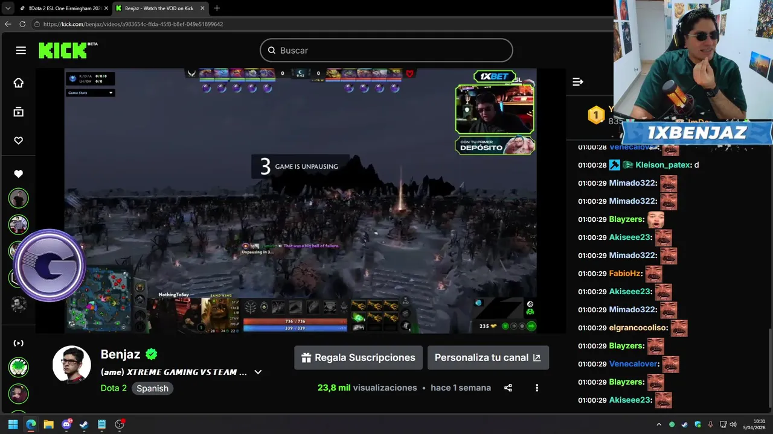Open the Browse icon in sidebar
Image resolution: width=773 pixels, height=434 pixels.
tap(19, 112)
